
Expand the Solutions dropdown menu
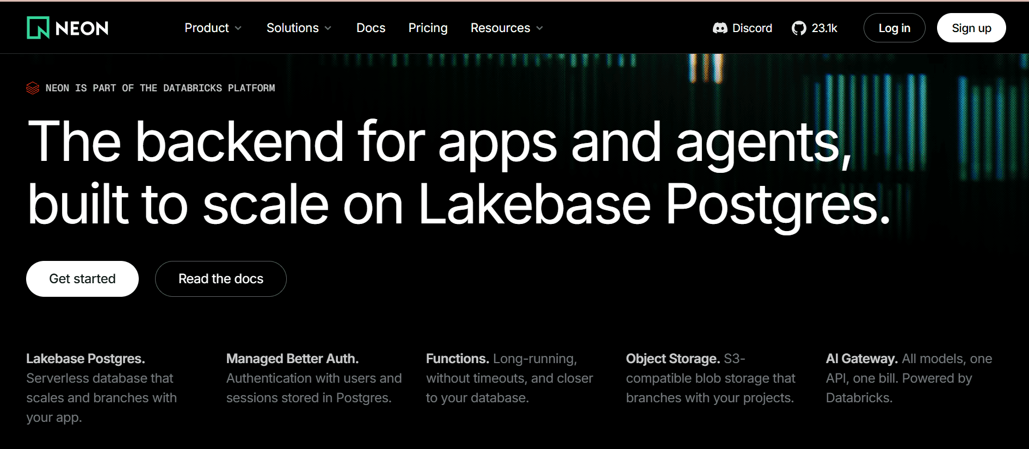(299, 28)
